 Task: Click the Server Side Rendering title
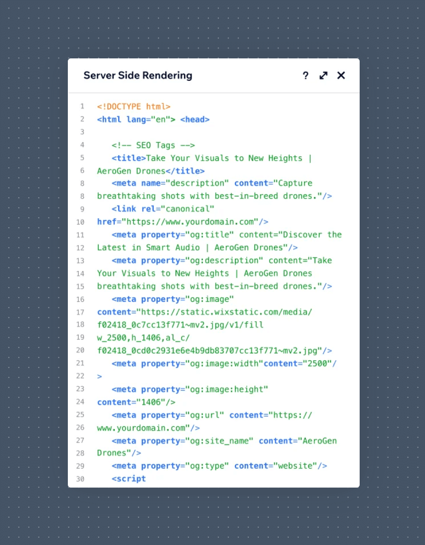point(138,75)
